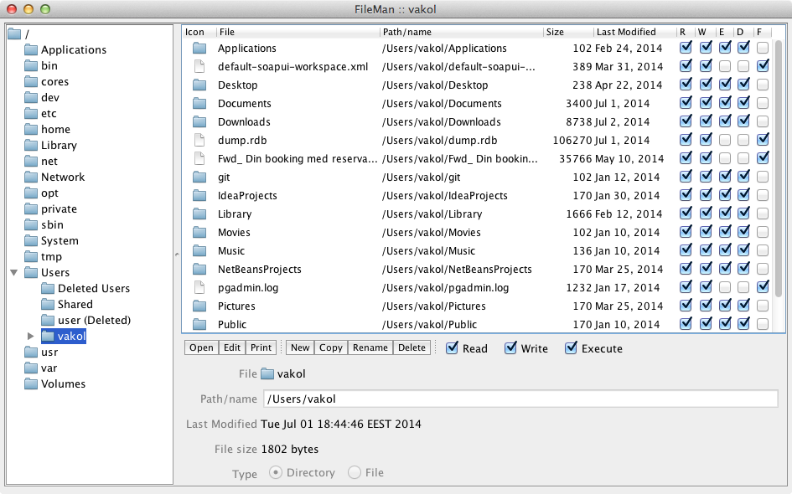Click the Desktop folder icon in table
Image resolution: width=792 pixels, height=494 pixels.
199,85
